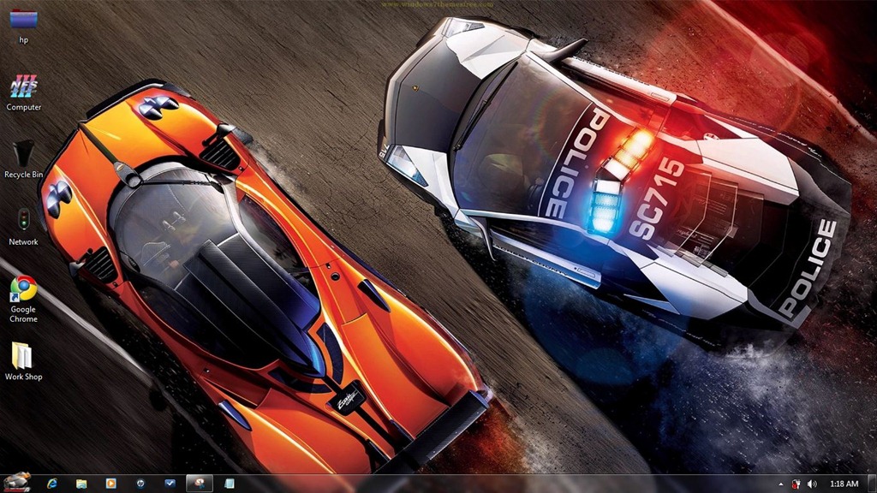Screen dimensions: 877x493
Task: Launch Windows Media Player from the taskbar
Action: (x=110, y=485)
